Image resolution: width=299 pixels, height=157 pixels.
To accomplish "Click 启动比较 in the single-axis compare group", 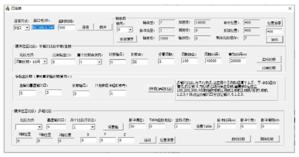I will coord(269,59).
